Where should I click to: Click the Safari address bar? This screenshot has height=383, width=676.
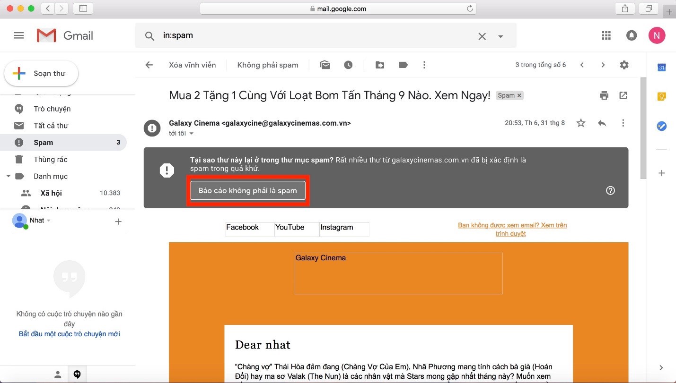tap(338, 9)
